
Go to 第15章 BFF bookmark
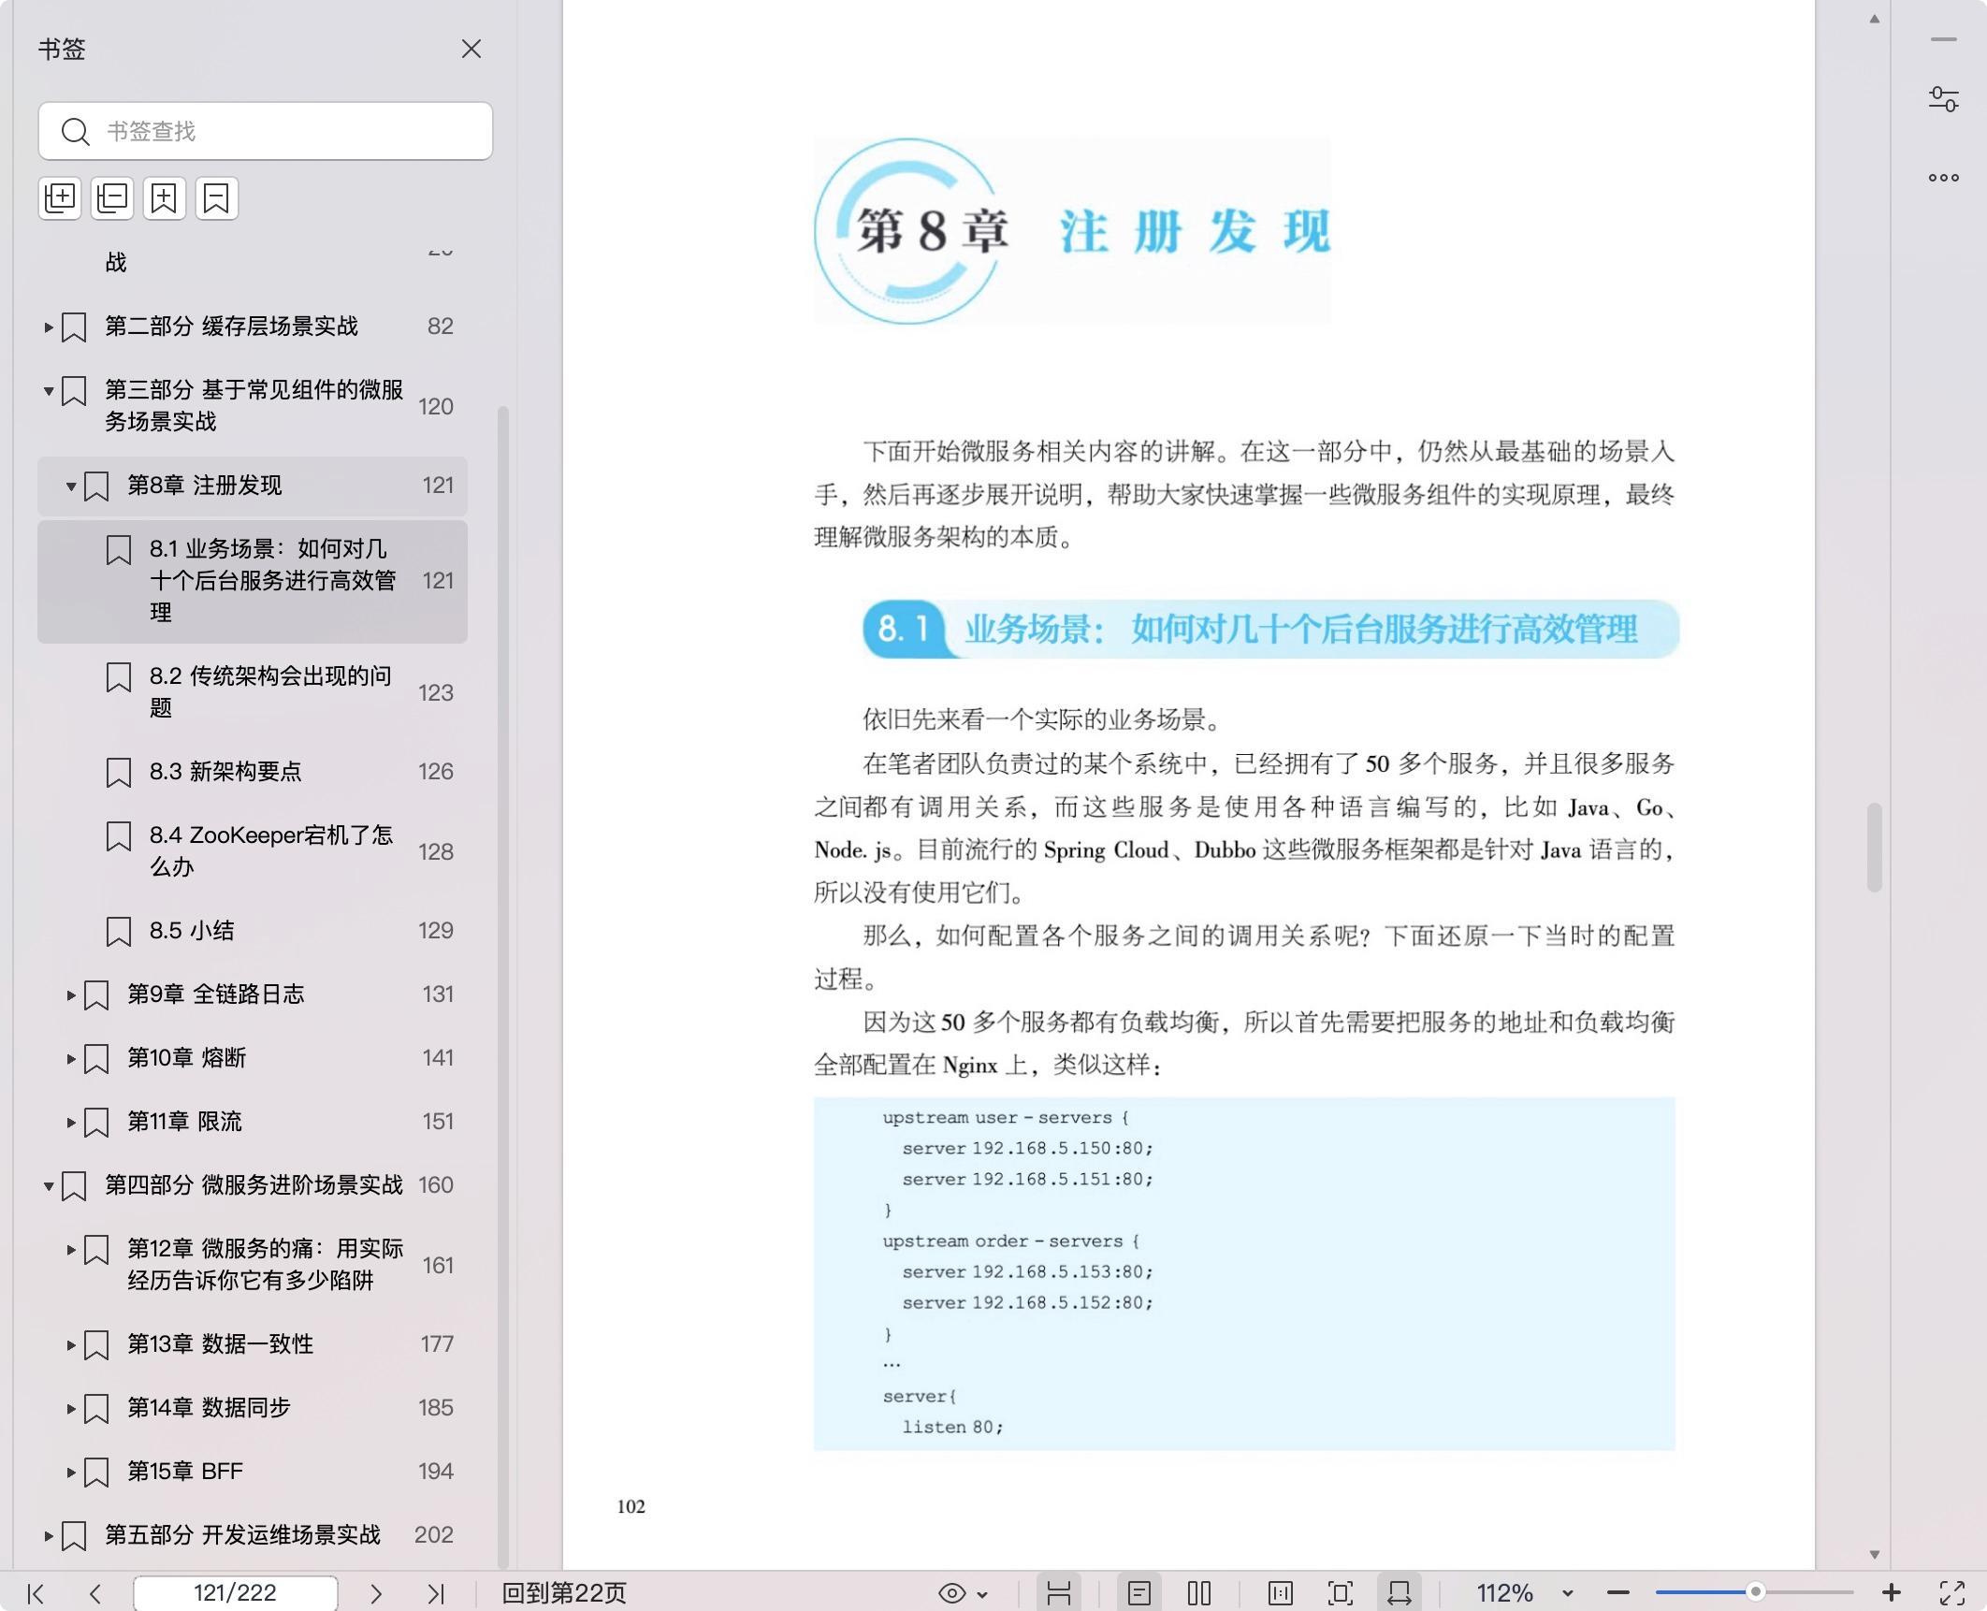click(253, 1472)
